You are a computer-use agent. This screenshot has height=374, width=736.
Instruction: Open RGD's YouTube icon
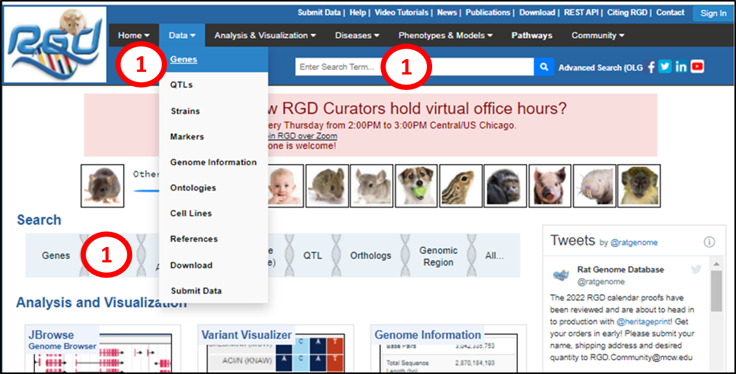click(697, 67)
